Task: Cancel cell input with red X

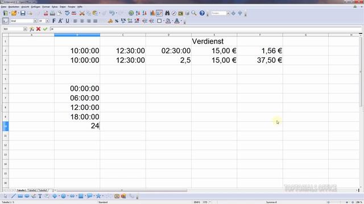Action: (x=38, y=29)
